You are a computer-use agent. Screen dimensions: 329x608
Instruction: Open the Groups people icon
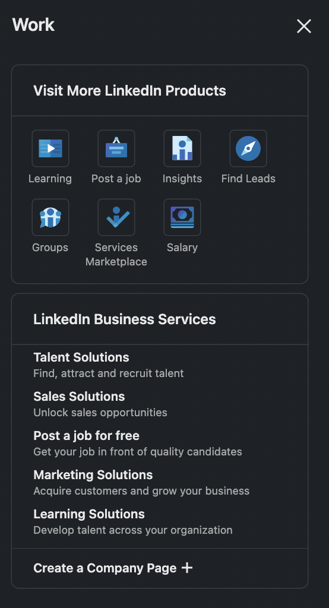[50, 217]
